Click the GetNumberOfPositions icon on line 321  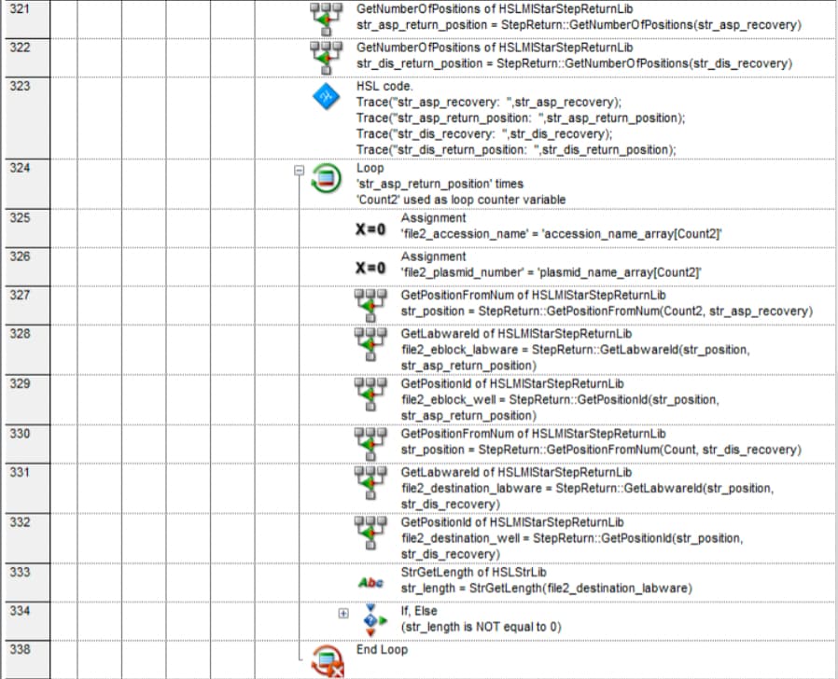tap(326, 18)
